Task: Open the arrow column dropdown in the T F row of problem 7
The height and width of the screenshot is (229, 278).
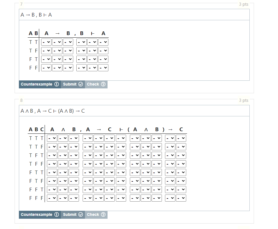Action: [x=57, y=50]
